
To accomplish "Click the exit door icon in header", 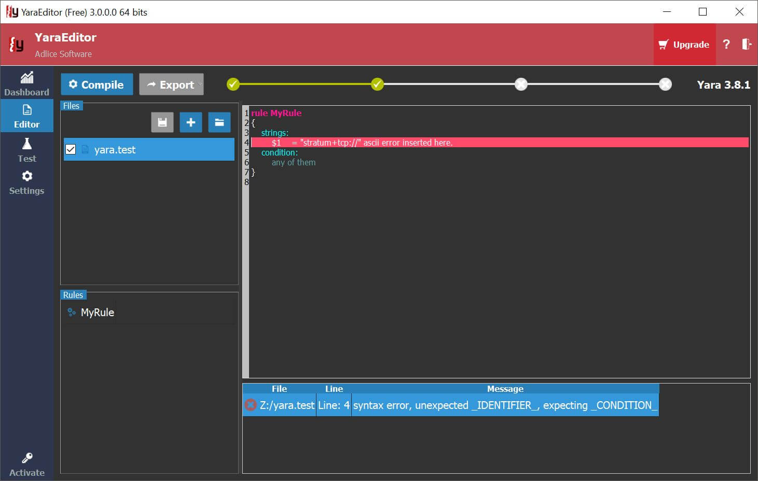I will [x=746, y=45].
